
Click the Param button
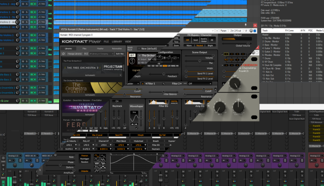tap(224, 31)
